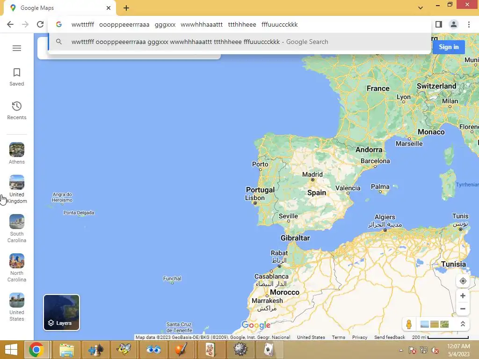Click the Chrome address bar text

pyautogui.click(x=184, y=24)
